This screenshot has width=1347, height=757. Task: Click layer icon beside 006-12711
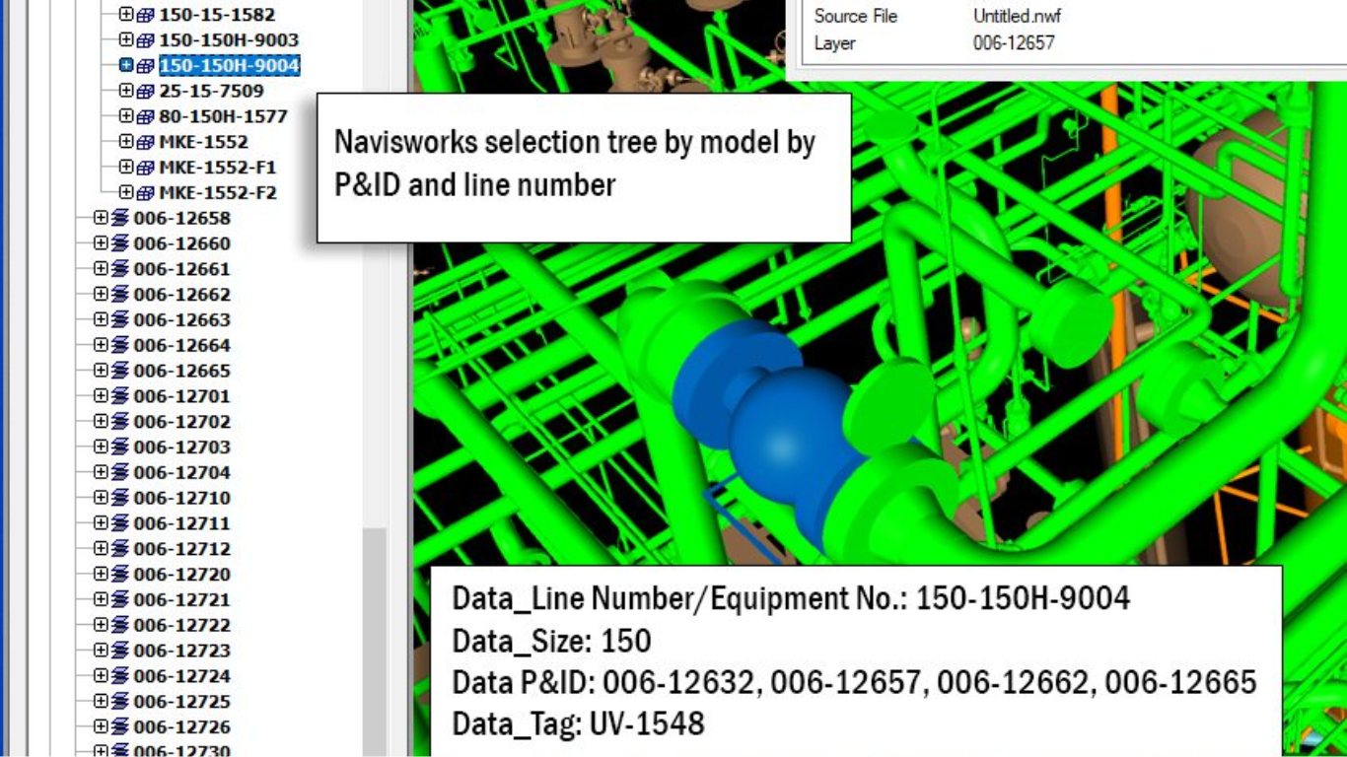point(120,523)
